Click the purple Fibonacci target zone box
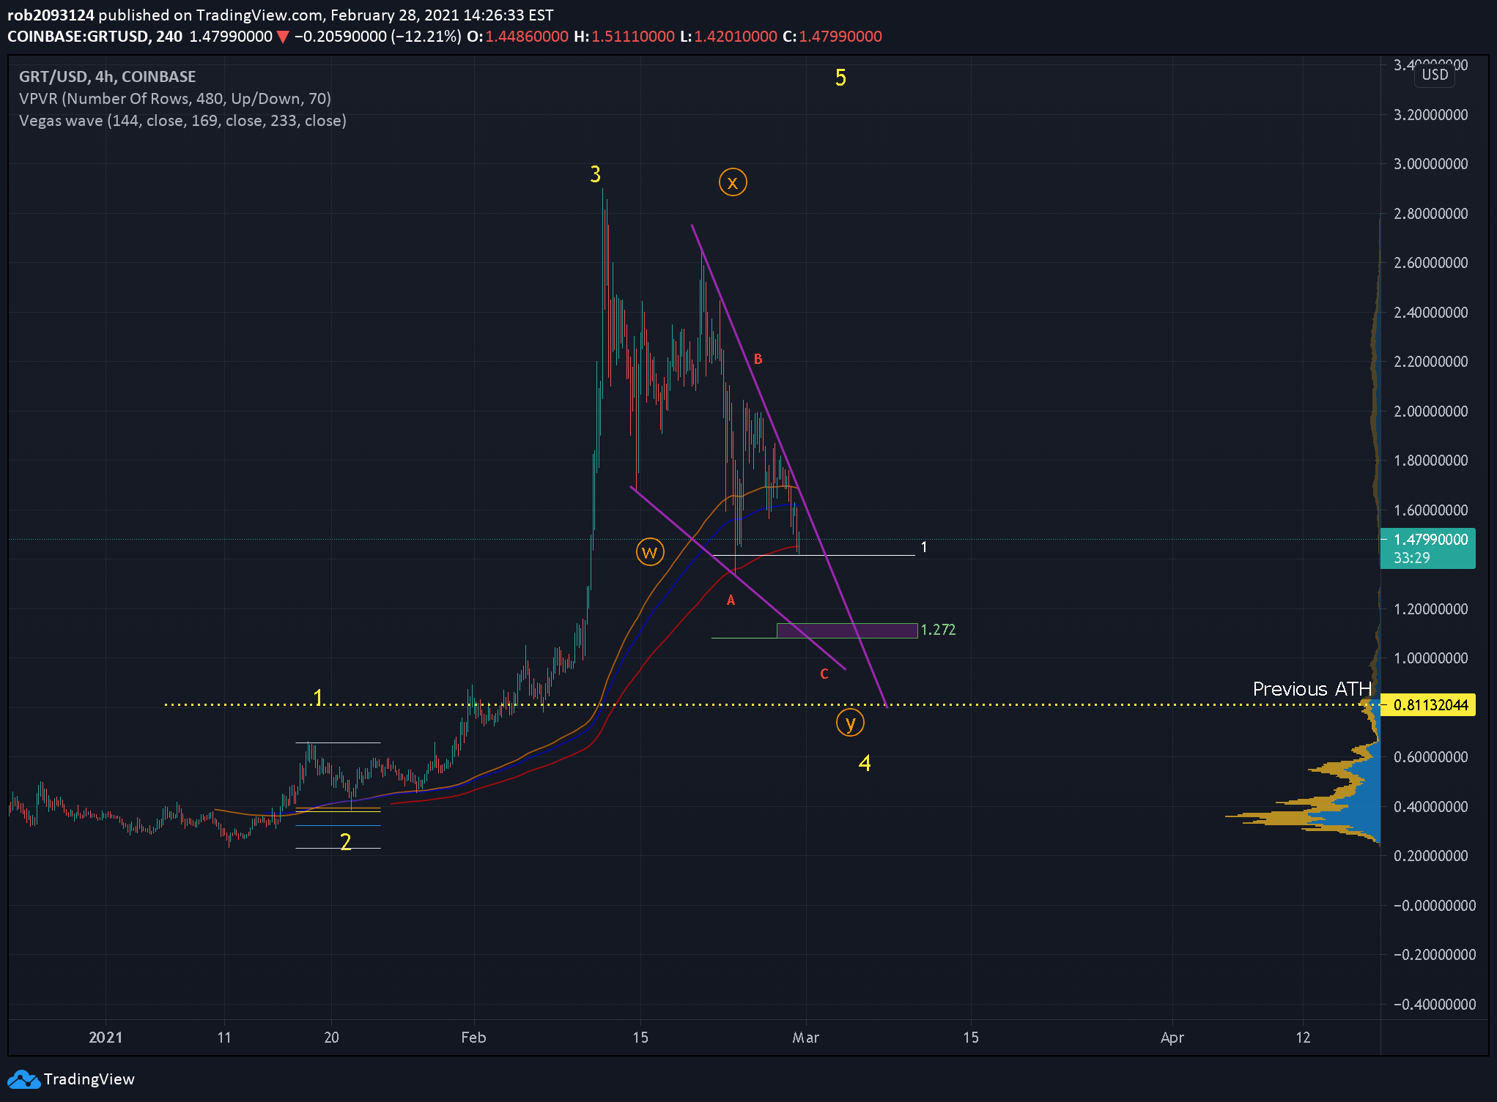The image size is (1497, 1102). tap(847, 630)
